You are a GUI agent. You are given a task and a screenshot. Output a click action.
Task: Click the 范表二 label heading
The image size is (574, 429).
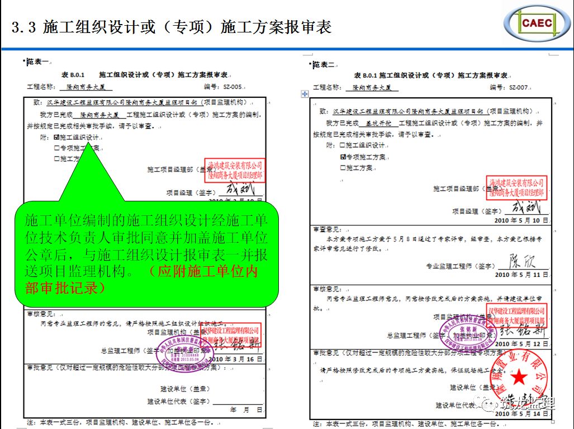[323, 65]
